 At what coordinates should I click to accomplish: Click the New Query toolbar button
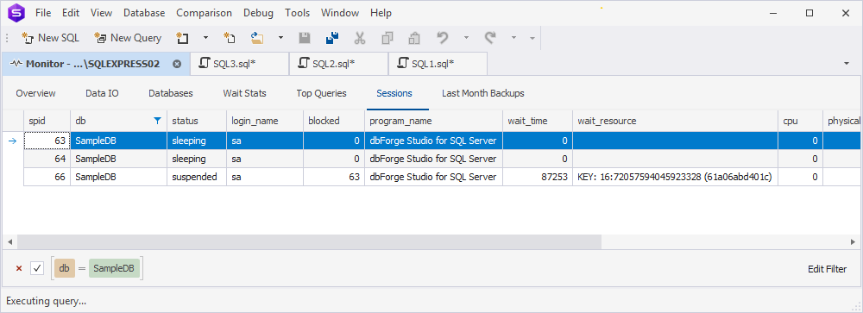coord(128,38)
